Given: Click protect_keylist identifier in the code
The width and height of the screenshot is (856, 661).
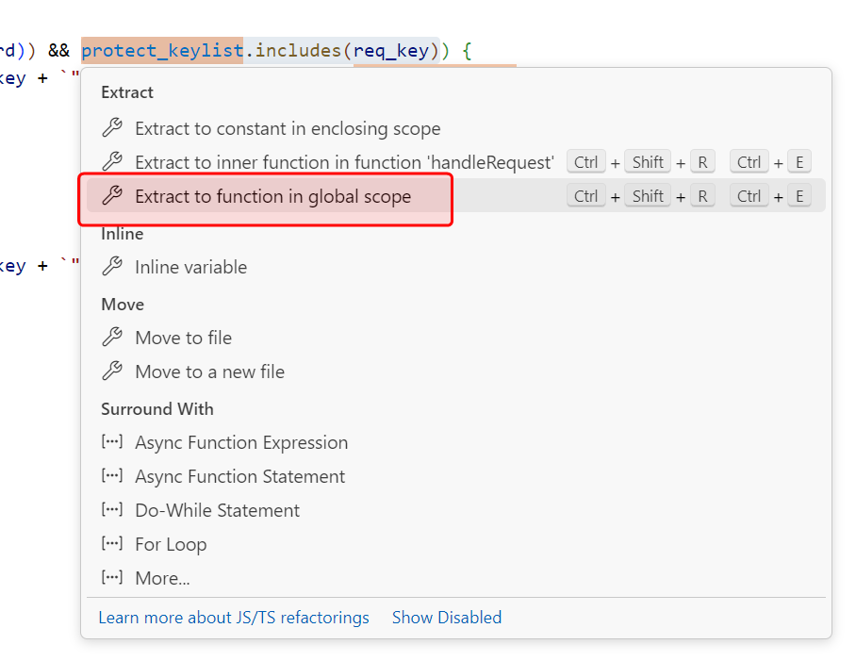Looking at the screenshot, I should point(162,50).
